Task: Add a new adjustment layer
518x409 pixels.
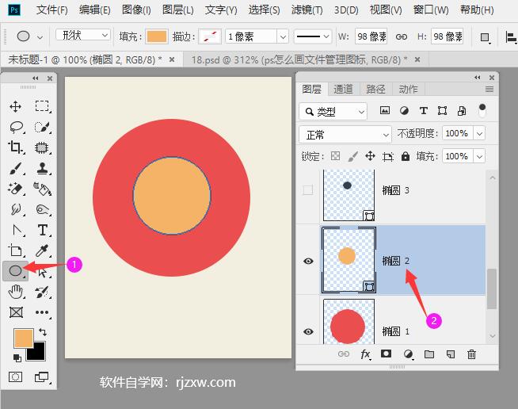Action: 409,354
